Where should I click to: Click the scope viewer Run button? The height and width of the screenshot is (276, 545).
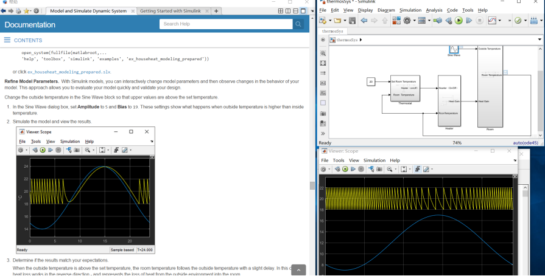[345, 169]
